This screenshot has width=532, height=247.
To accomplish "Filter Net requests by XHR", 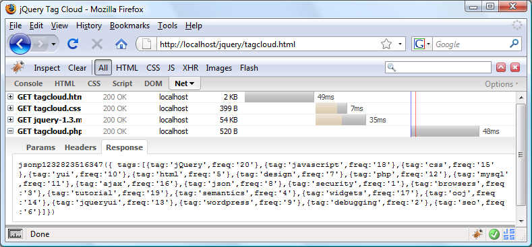I will 190,68.
